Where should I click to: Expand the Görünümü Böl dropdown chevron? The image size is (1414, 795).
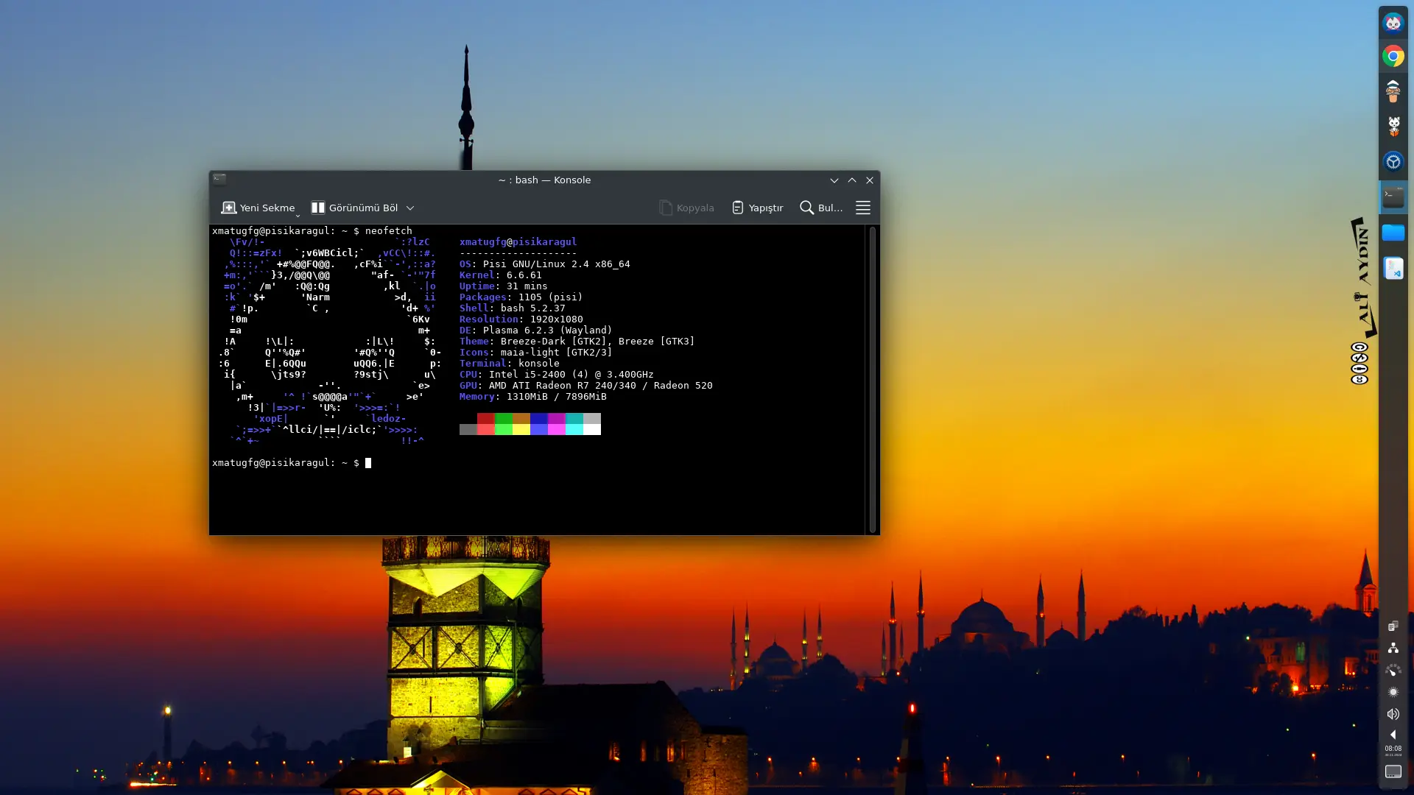coord(410,208)
